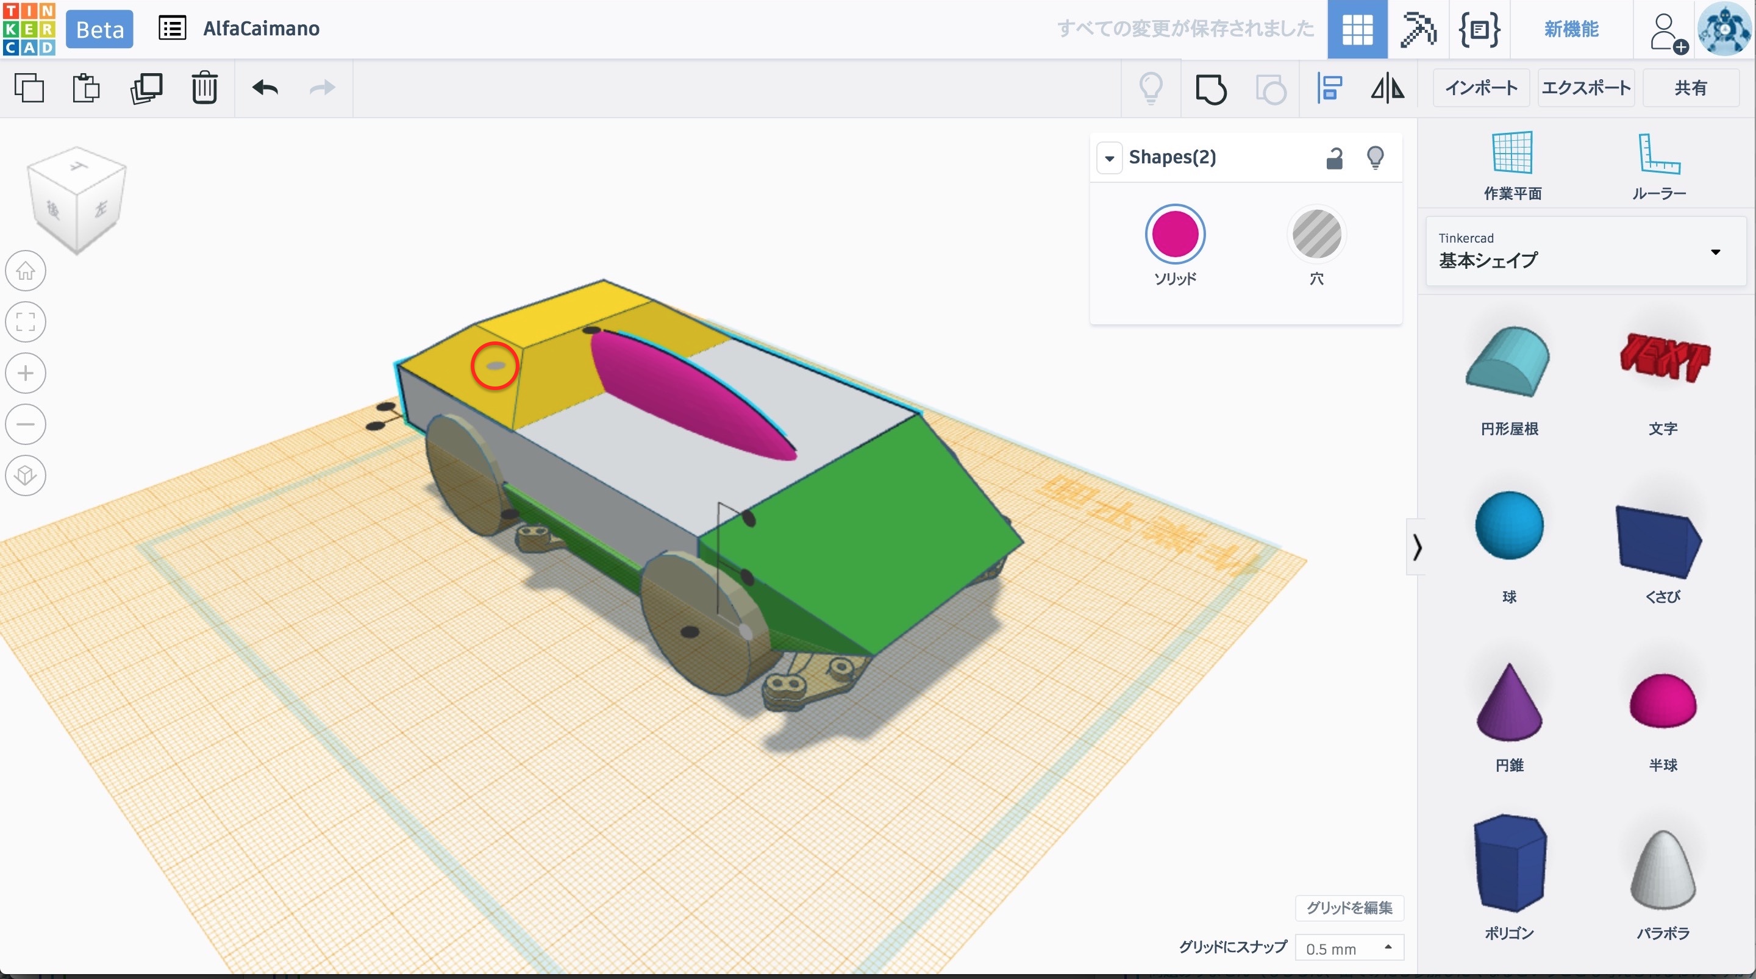1756x979 pixels.
Task: Switch to Blocks pickaxe mode
Action: tap(1418, 29)
